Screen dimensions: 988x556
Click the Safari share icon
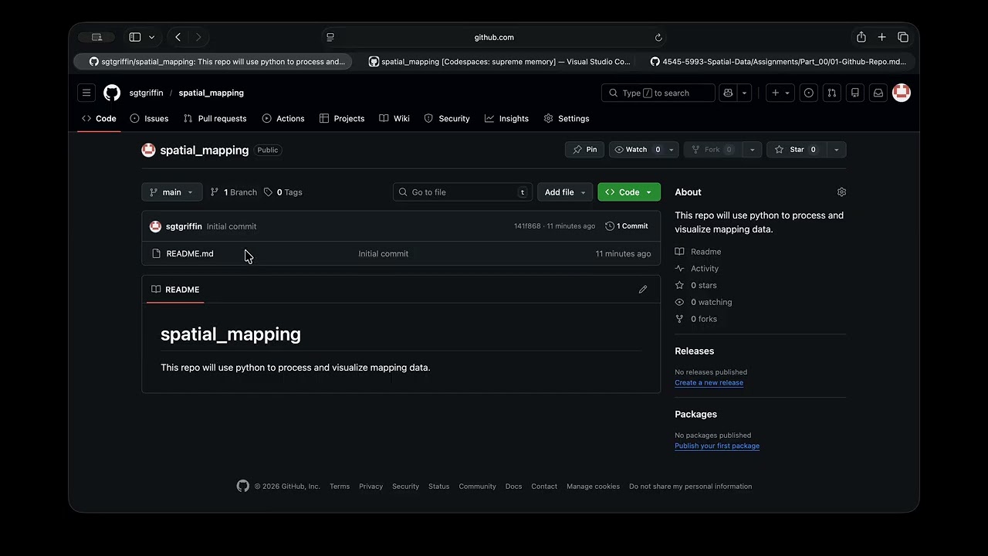click(x=861, y=37)
